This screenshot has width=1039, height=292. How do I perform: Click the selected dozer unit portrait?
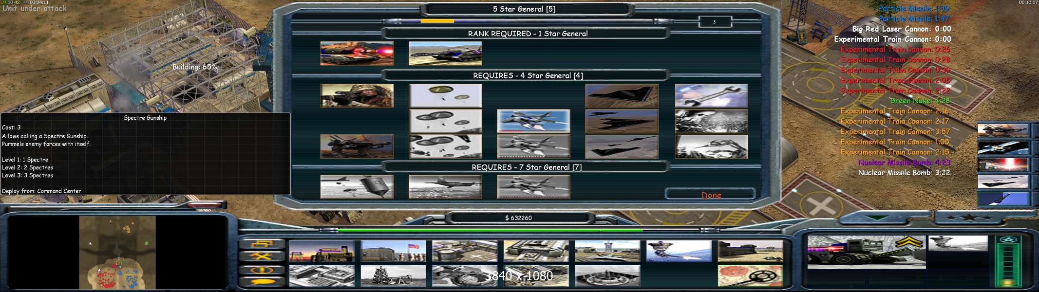[x=866, y=252]
